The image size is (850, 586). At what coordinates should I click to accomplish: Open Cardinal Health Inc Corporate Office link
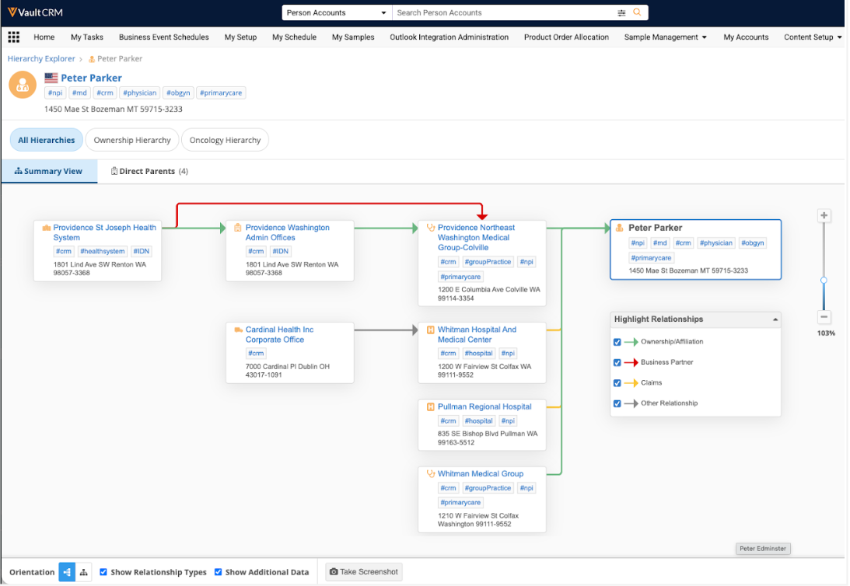point(279,334)
